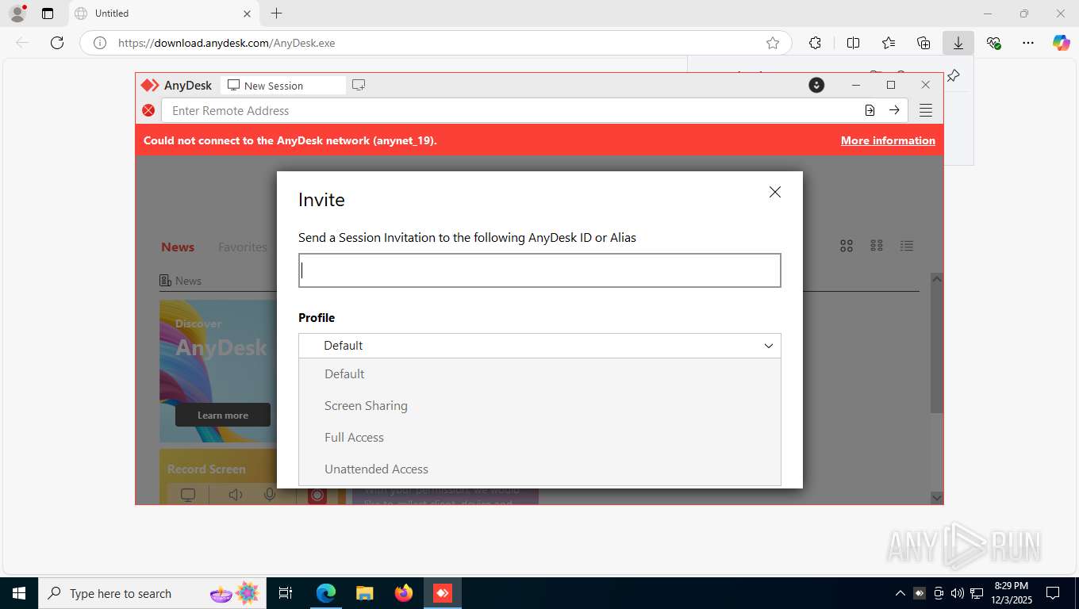Click the browser profile avatar icon
The width and height of the screenshot is (1079, 609).
coord(17,13)
